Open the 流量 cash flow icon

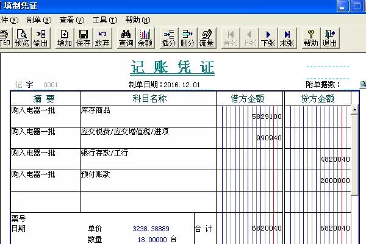click(x=206, y=38)
